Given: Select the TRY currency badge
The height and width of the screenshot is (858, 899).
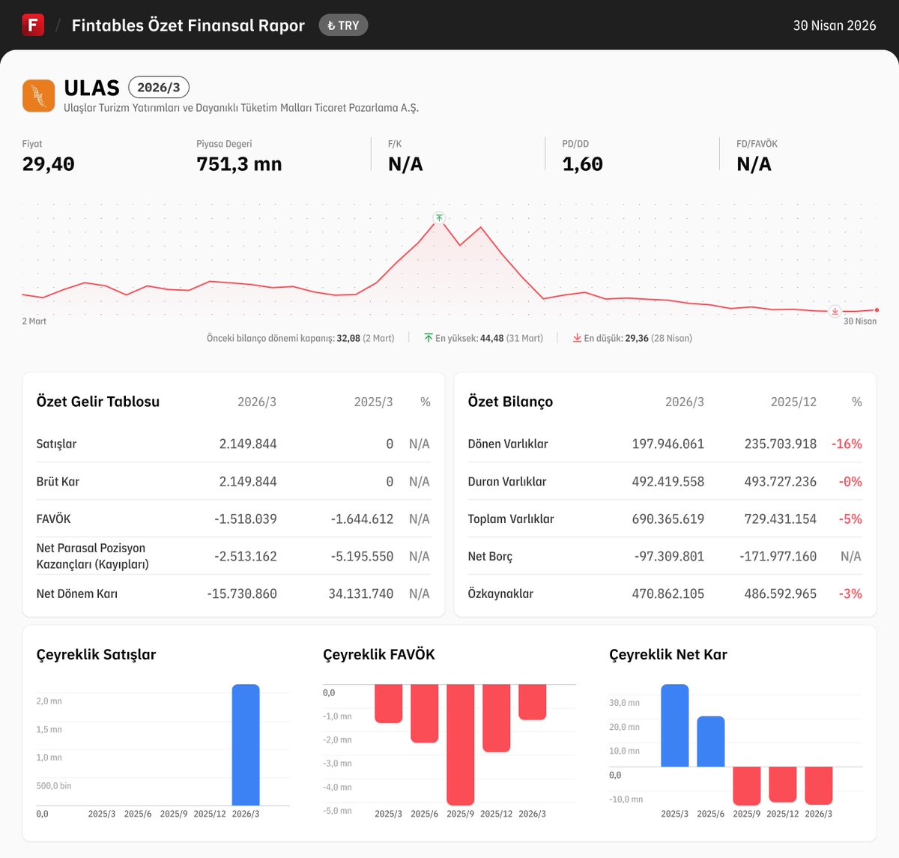Looking at the screenshot, I should pos(343,25).
